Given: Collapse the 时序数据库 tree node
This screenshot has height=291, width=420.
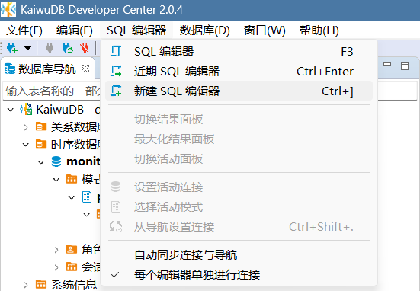Looking at the screenshot, I should [x=26, y=145].
